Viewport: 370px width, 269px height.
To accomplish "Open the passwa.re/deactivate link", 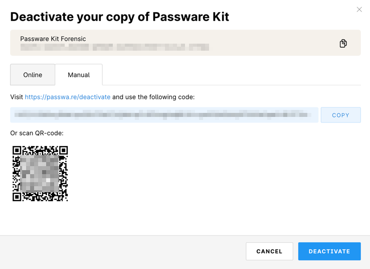I will coord(68,97).
